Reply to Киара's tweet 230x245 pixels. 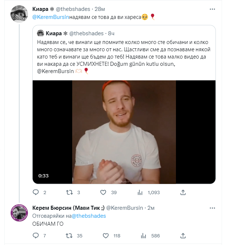pyautogui.click(x=36, y=192)
